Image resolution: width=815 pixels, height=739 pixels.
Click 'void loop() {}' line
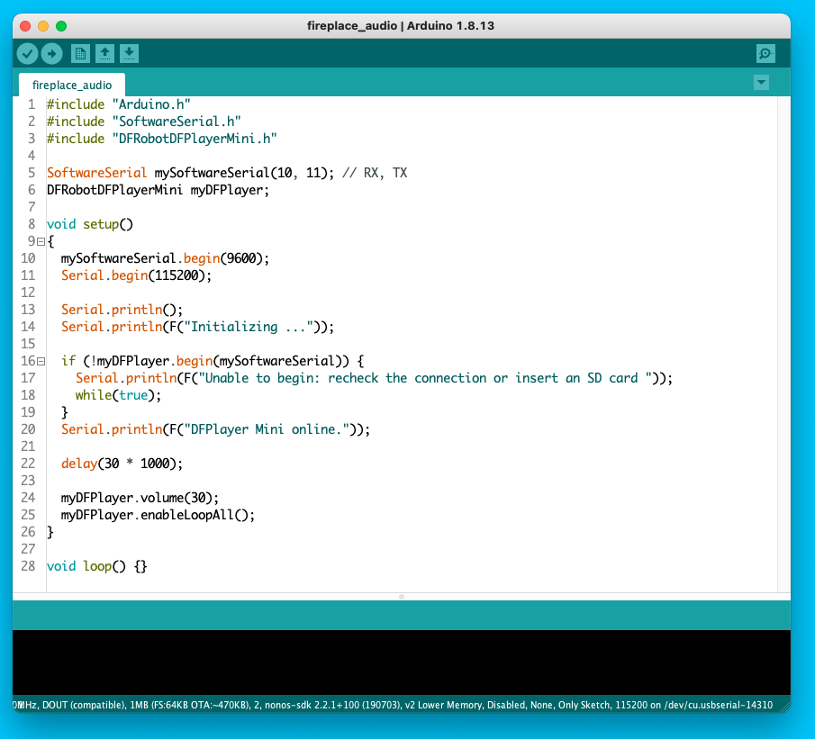tap(97, 566)
